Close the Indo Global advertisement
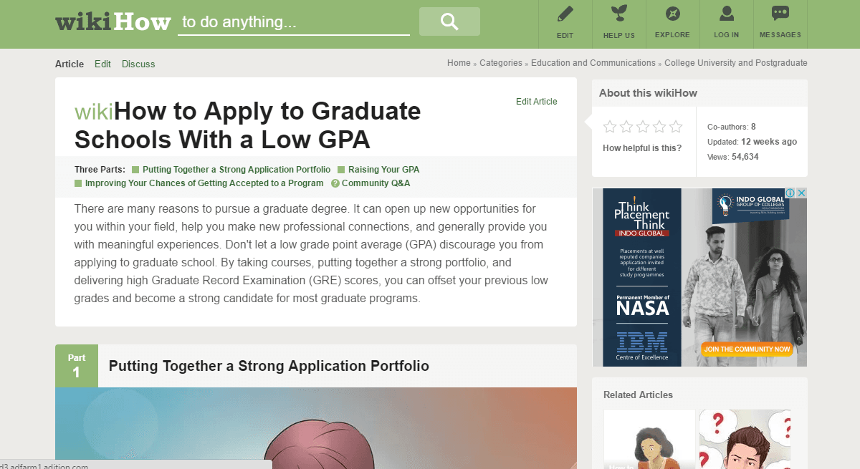Screen dimensions: 860x469 pos(802,193)
